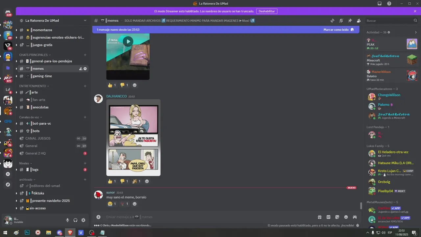The height and width of the screenshot is (237, 421).
Task: Toggle thumbs up on TikTok video message
Action: pyautogui.click(x=112, y=85)
